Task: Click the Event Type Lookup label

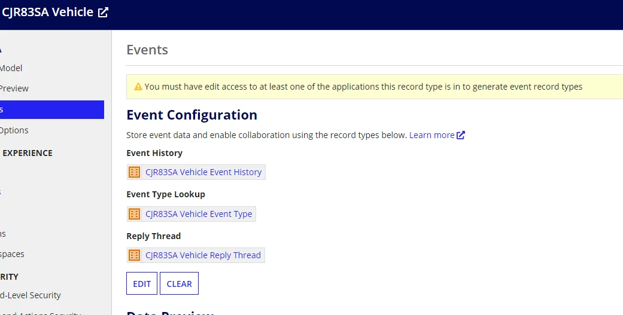Action: (166, 194)
